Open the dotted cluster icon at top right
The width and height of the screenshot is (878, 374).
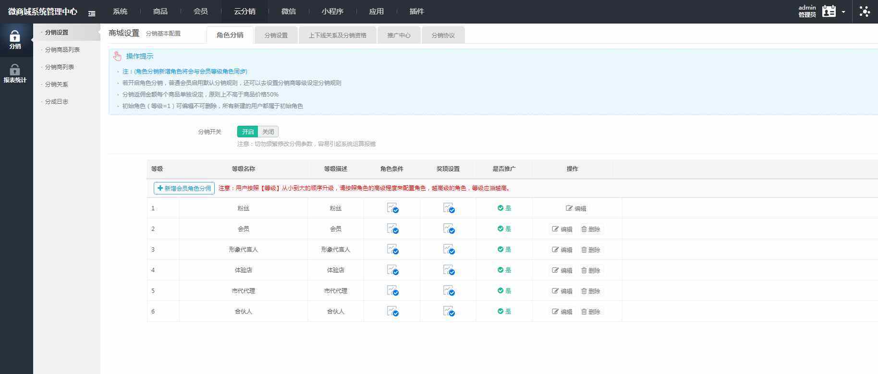coord(865,12)
